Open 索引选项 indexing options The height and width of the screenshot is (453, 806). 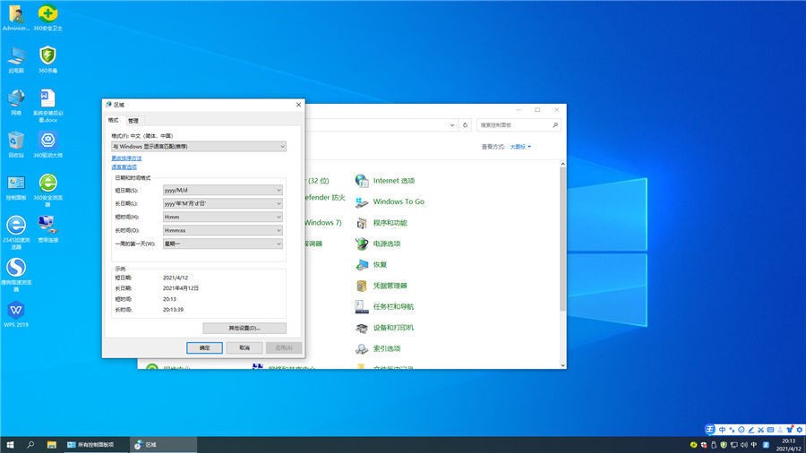pyautogui.click(x=386, y=348)
